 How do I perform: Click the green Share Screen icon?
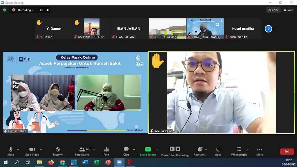pos(148,149)
